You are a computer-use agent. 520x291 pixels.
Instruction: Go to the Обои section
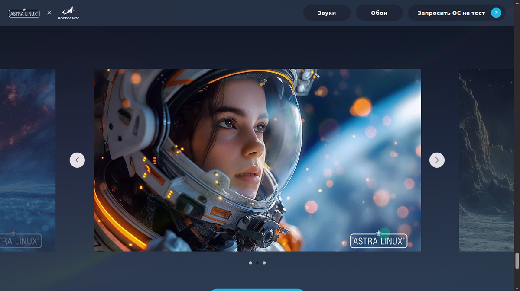[379, 13]
